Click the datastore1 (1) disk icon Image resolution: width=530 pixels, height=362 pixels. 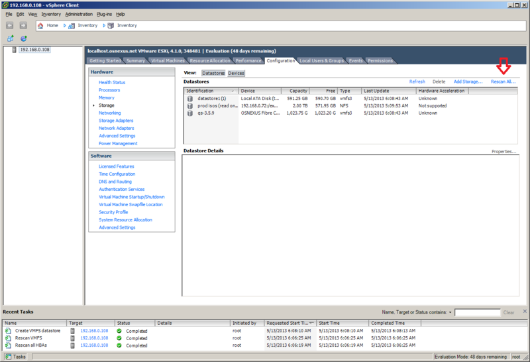(x=190, y=99)
